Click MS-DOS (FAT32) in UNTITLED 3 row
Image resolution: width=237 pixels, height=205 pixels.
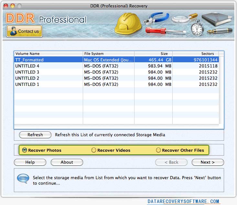(x=101, y=72)
